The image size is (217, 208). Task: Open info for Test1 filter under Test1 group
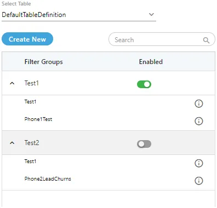199,103
